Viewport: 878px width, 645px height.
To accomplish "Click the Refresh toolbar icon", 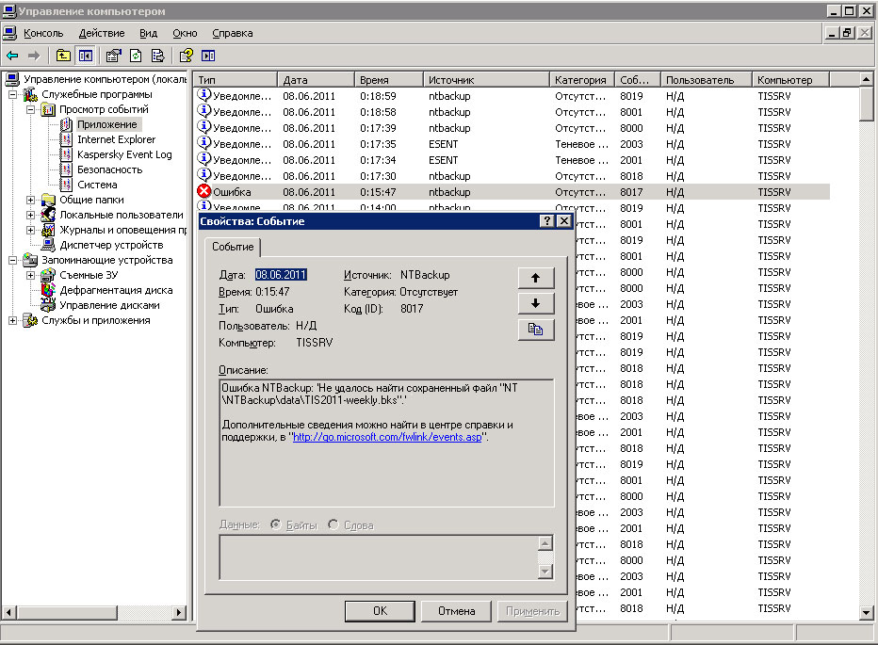I will click(x=136, y=56).
